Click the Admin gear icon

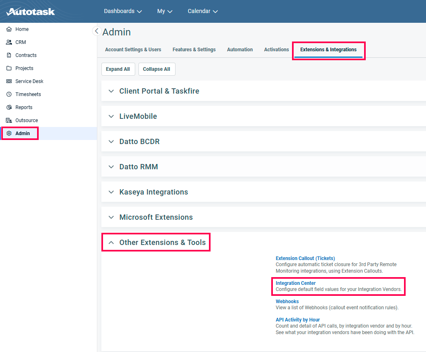9,133
